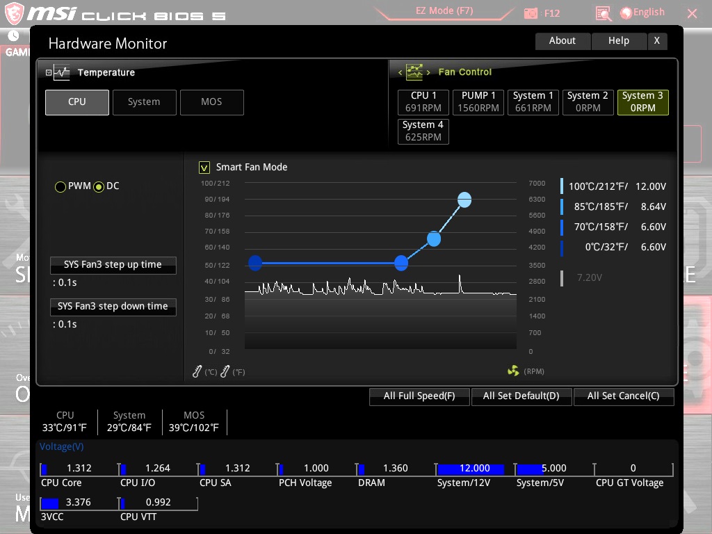Select the CPU 1 fan 691RPM
Image resolution: width=712 pixels, height=534 pixels.
point(423,102)
